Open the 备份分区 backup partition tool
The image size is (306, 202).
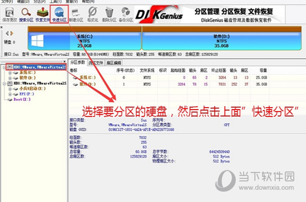point(126,14)
